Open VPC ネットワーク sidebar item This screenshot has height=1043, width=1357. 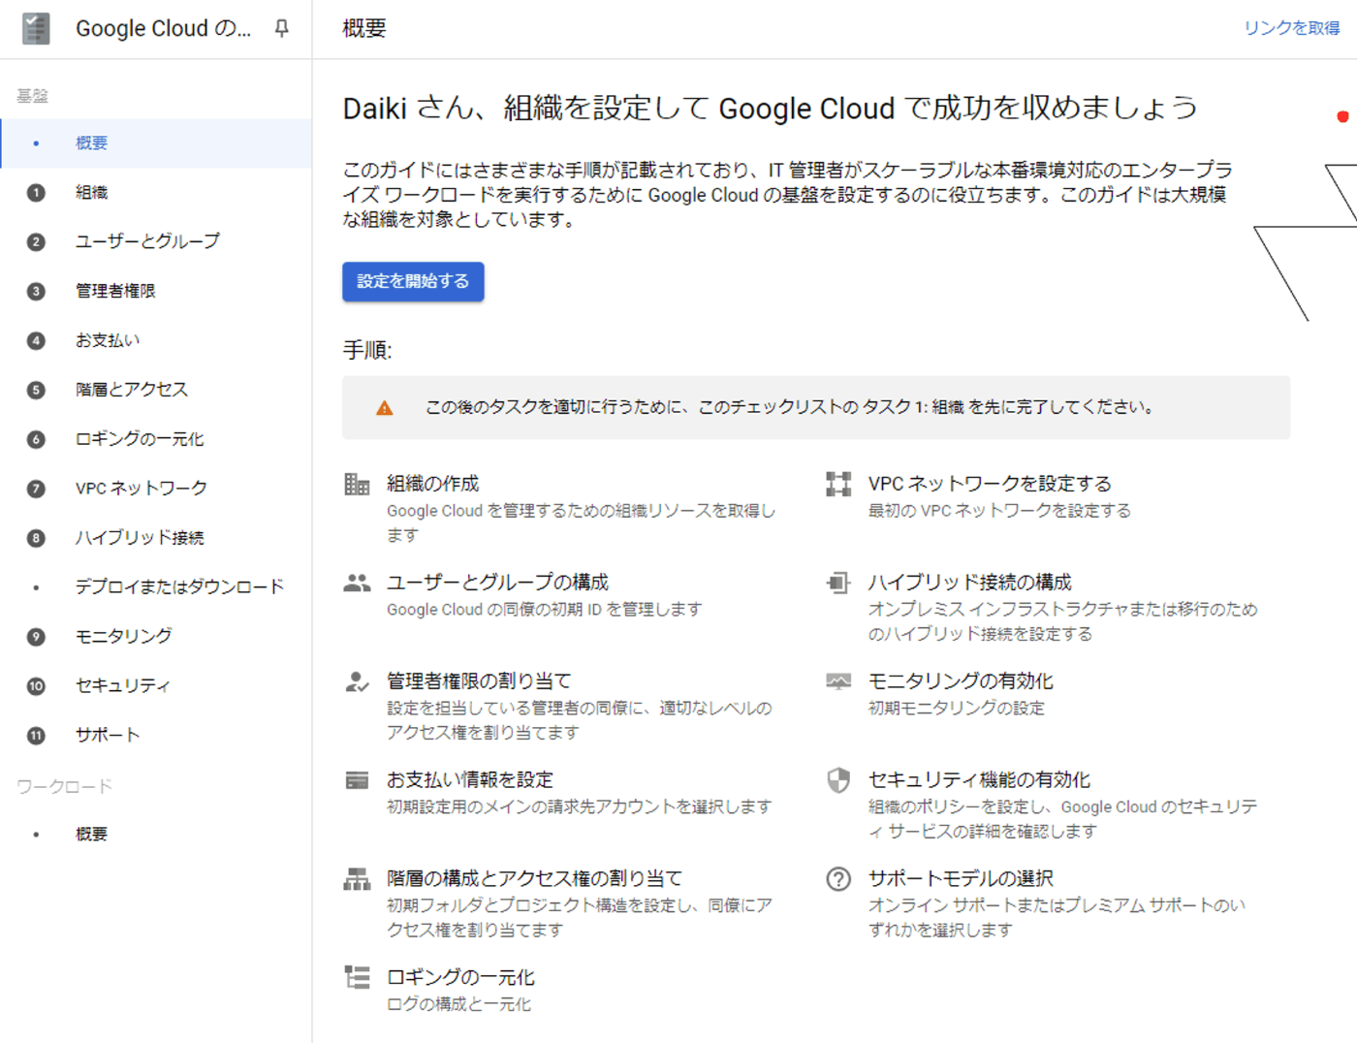point(156,489)
